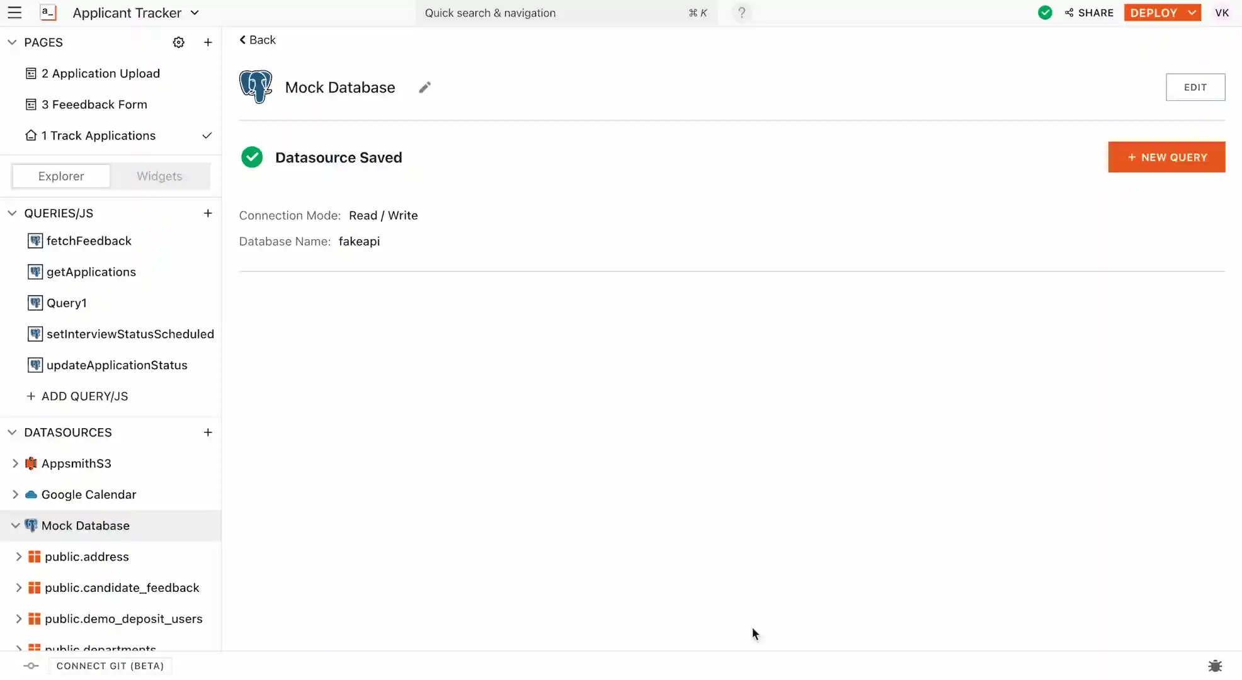
Task: Click the green saved status check icon
Action: [1045, 13]
